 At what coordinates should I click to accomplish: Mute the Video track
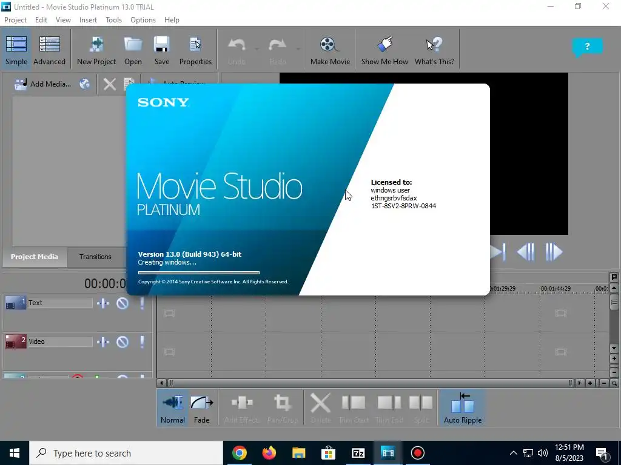(x=123, y=342)
